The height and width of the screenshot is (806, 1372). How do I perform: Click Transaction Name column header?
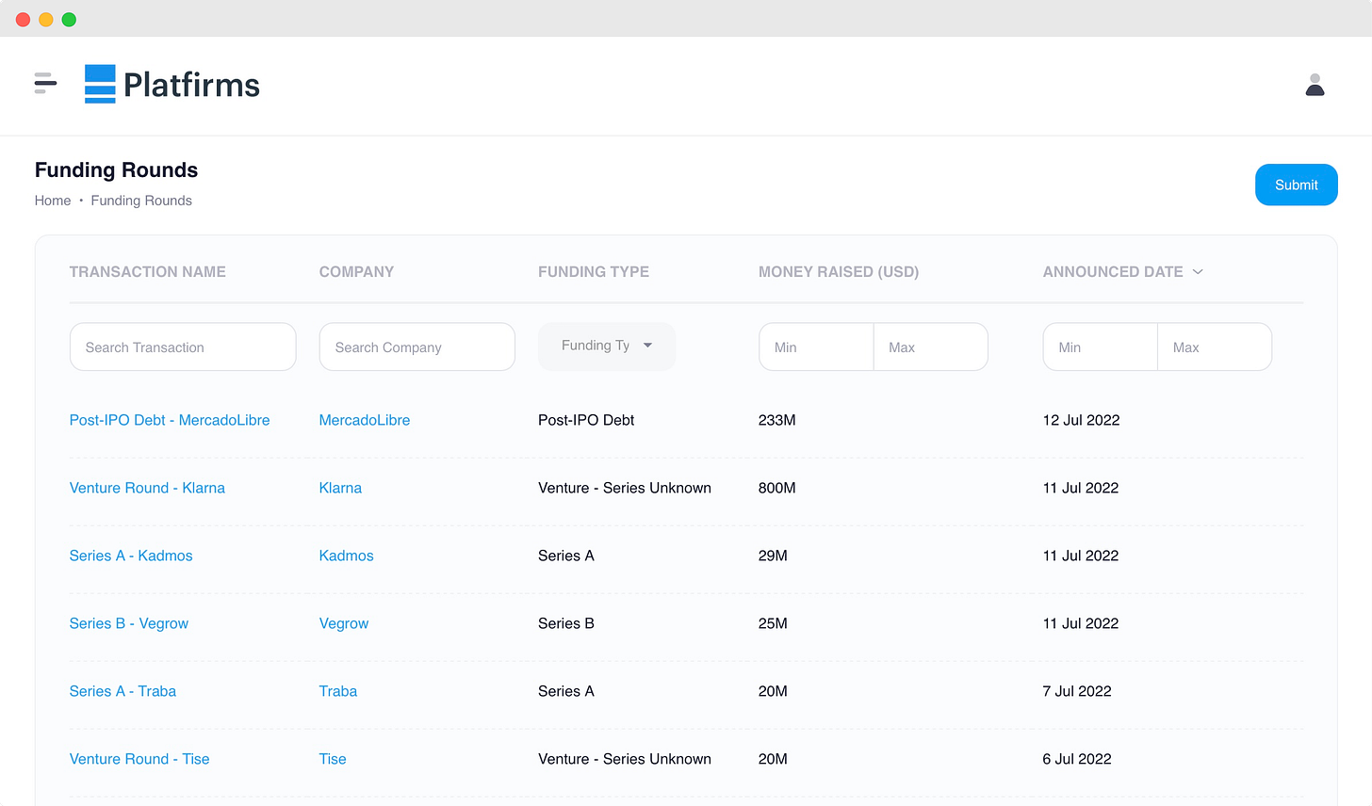[x=148, y=271]
